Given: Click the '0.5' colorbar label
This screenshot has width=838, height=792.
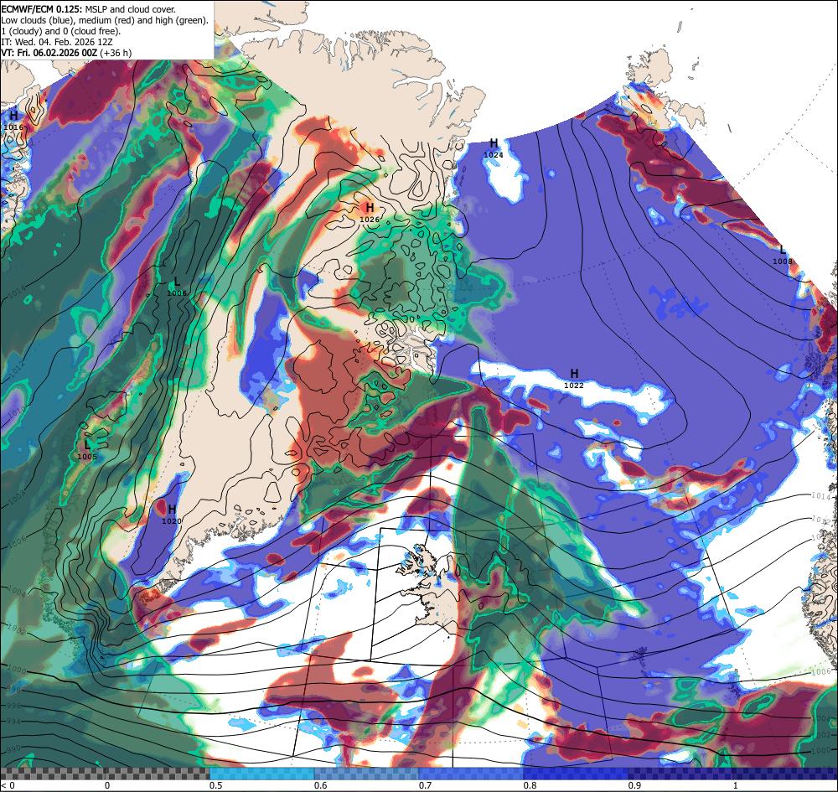Looking at the screenshot, I should tap(216, 785).
